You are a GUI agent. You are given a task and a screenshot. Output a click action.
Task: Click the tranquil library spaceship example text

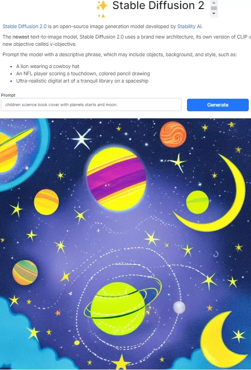click(x=82, y=81)
